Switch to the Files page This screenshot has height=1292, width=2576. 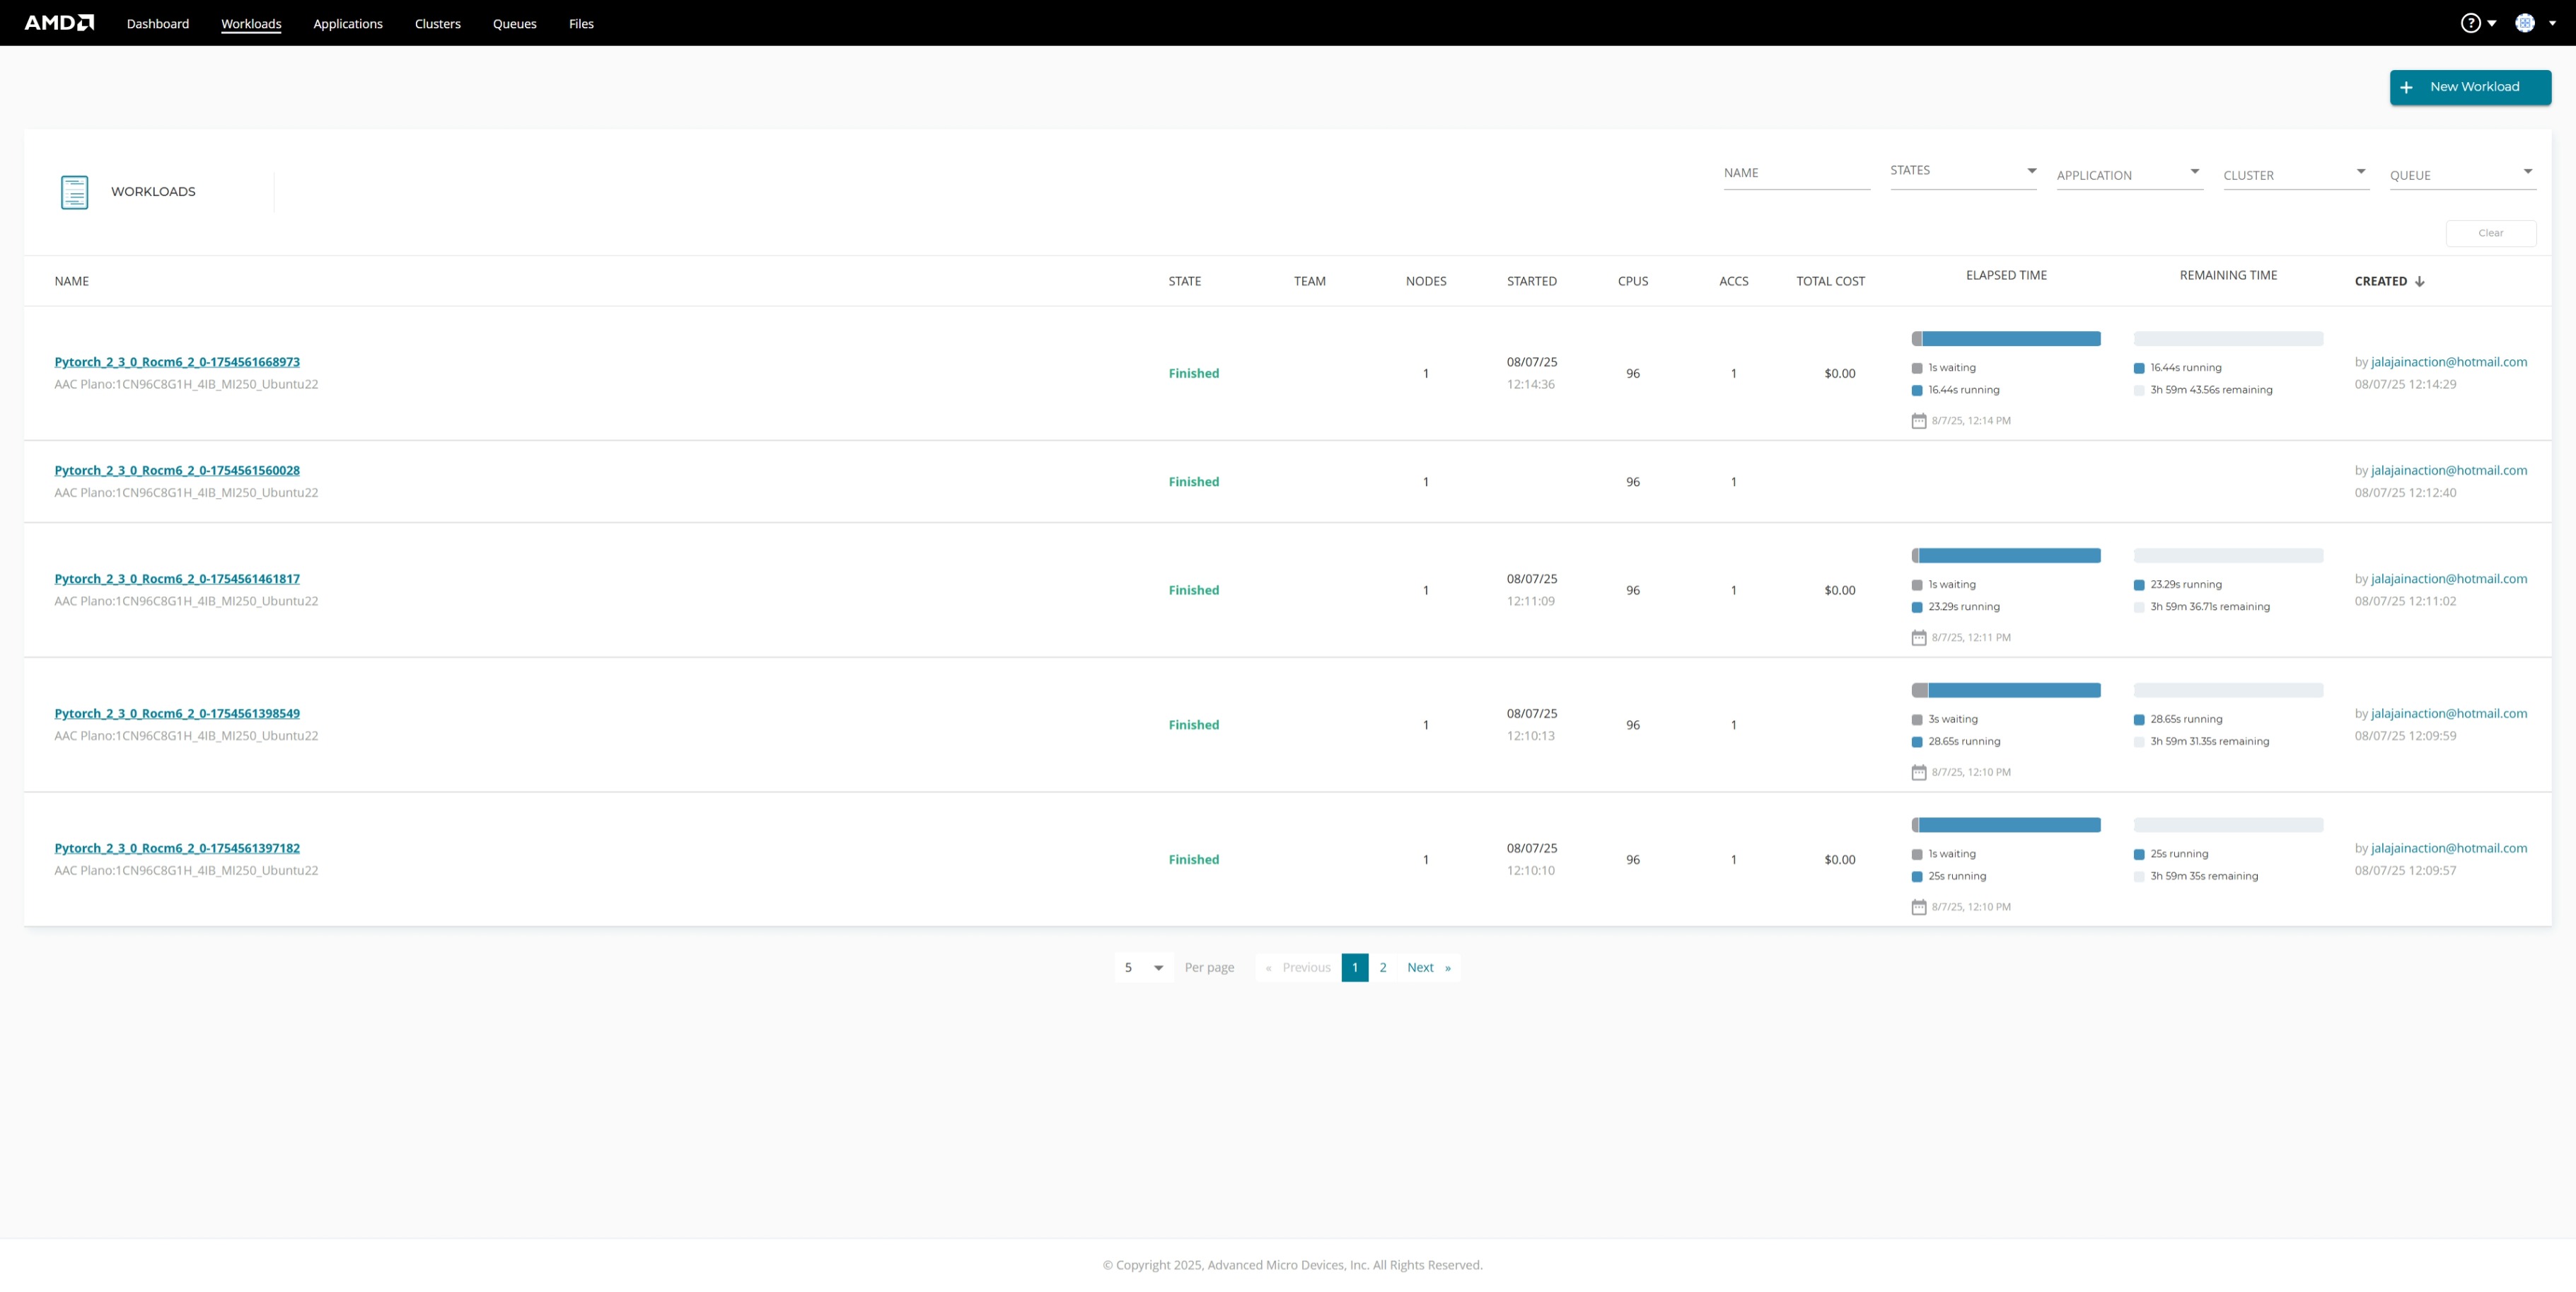tap(581, 24)
